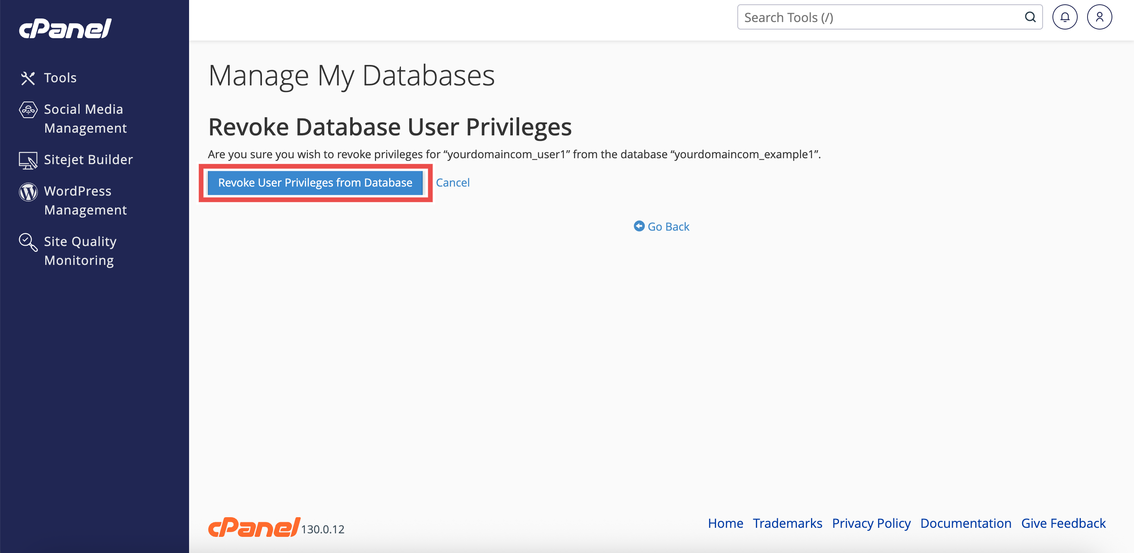
Task: Open the Home footer link
Action: 725,523
